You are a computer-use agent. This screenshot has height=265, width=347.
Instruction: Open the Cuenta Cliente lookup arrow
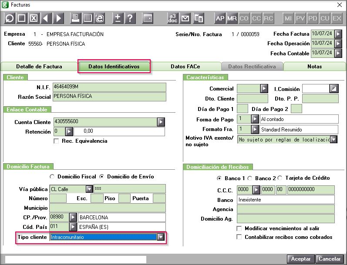[x=161, y=122]
